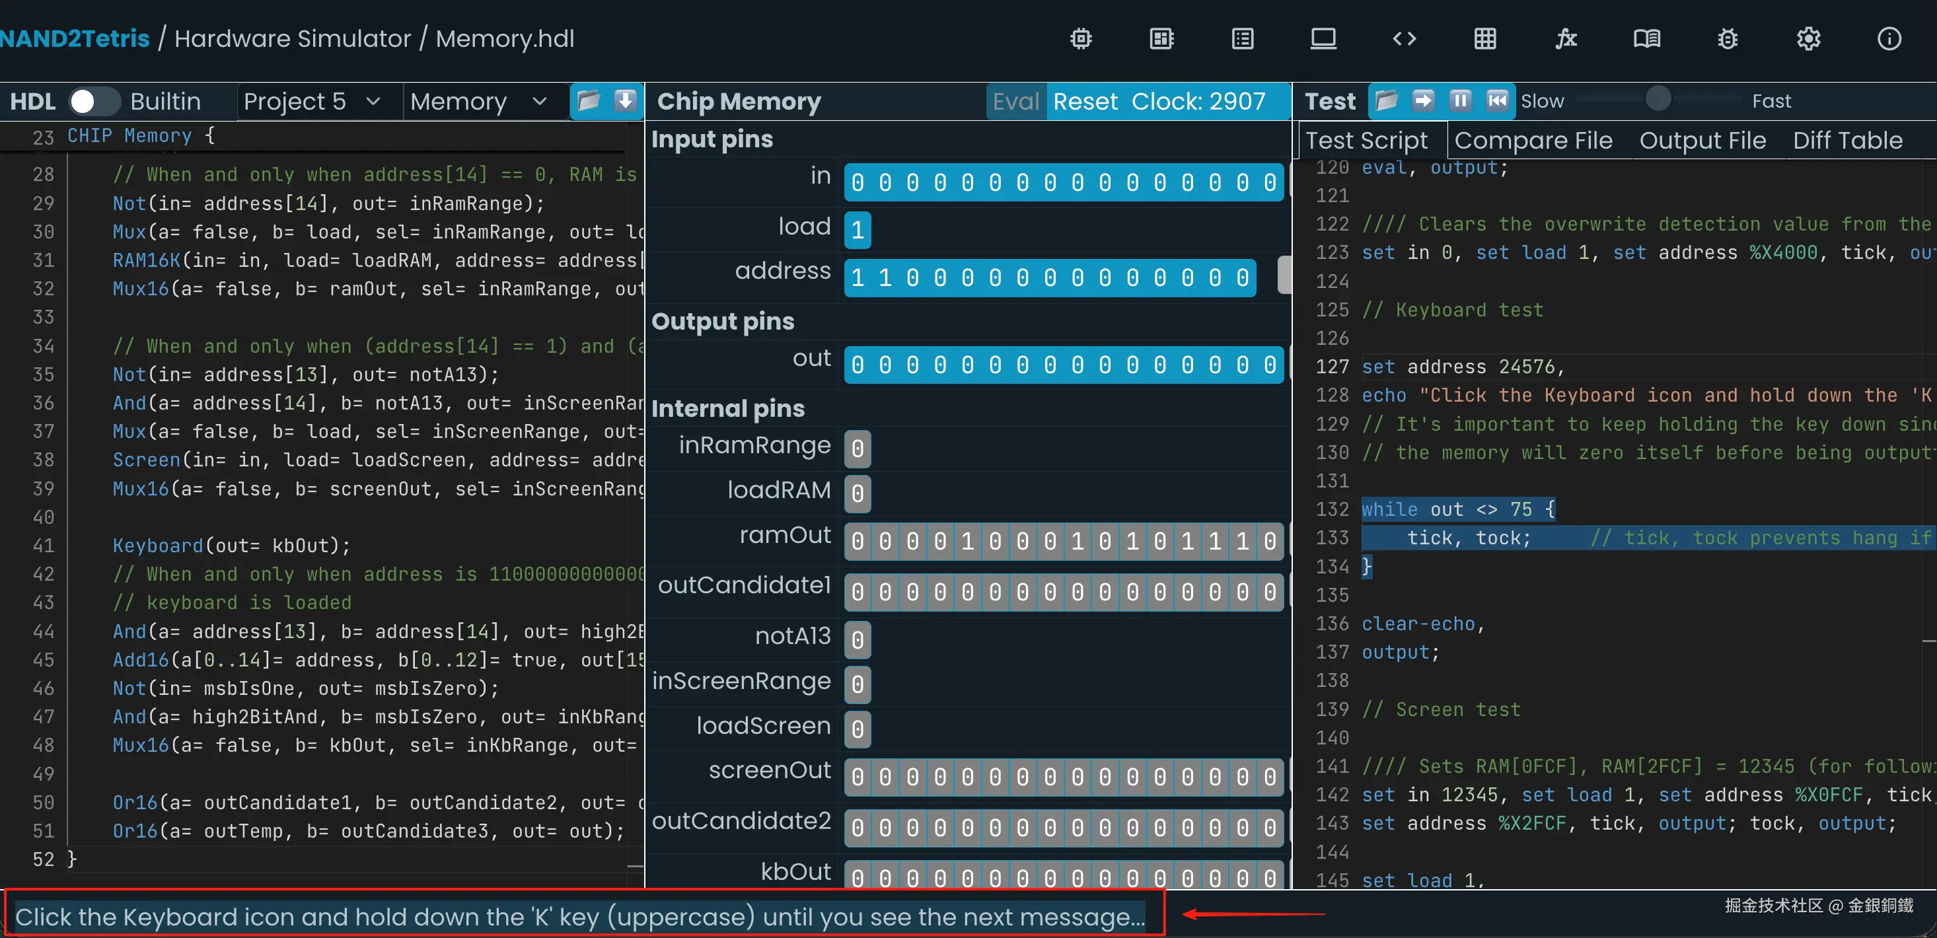
Task: Click the Clock: 2907 button
Action: tap(1198, 102)
